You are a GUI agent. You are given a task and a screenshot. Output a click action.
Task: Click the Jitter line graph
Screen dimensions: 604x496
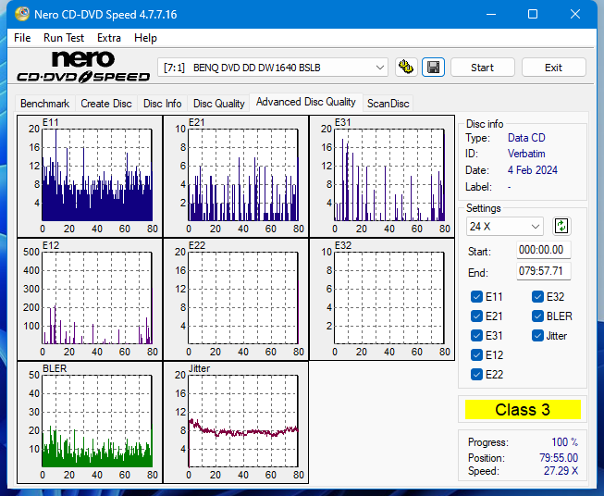[236, 422]
